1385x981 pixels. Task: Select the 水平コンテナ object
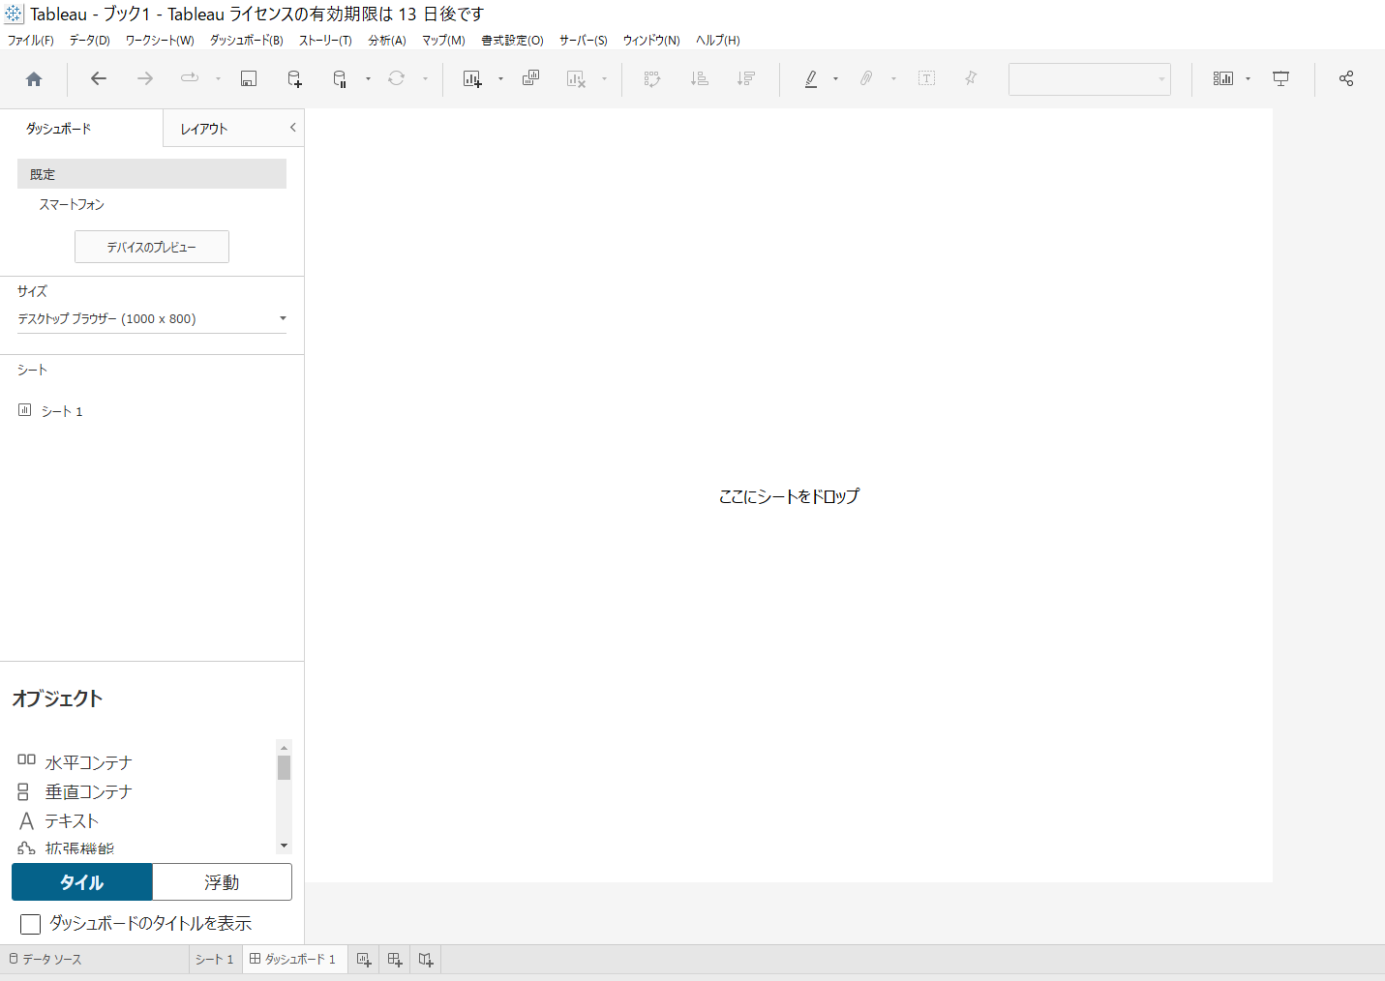click(75, 762)
